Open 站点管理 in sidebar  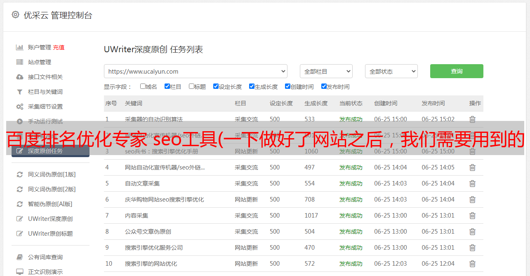[x=40, y=62]
